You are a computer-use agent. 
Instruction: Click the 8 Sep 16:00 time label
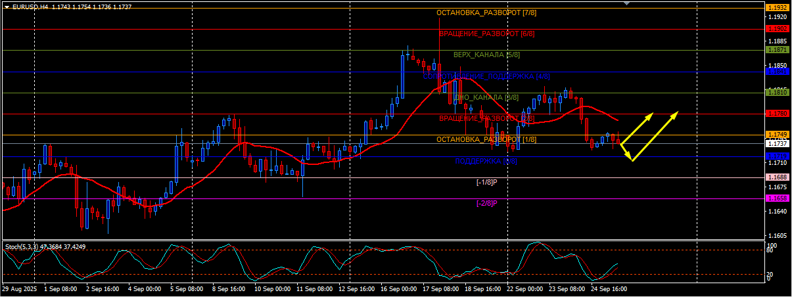[x=228, y=288]
